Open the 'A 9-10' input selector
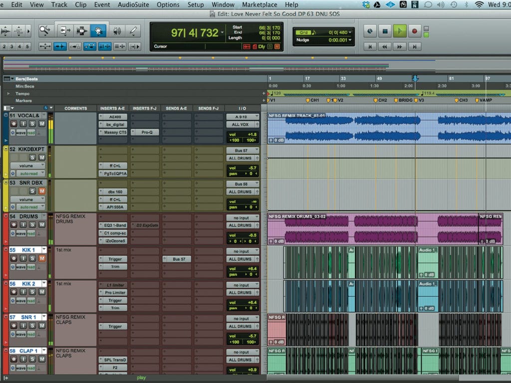 [x=243, y=117]
